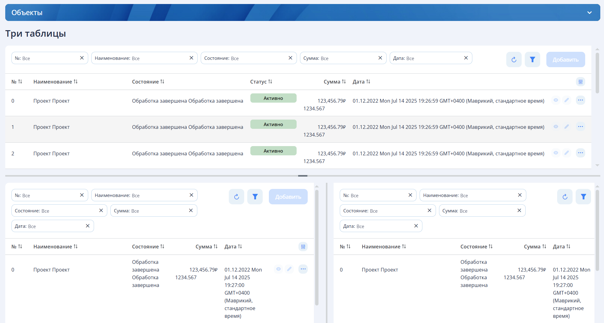Refresh the bottom-left table
The height and width of the screenshot is (323, 604).
click(236, 197)
